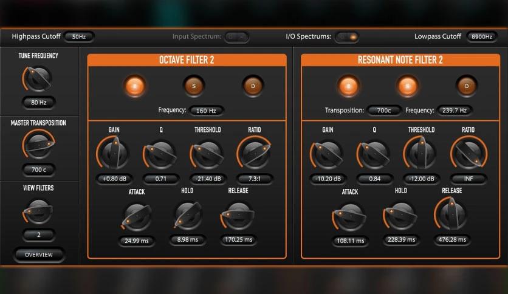Click the Hold knob in Octave Filter 2
Viewport: 508px width, 294px height.
(188, 216)
